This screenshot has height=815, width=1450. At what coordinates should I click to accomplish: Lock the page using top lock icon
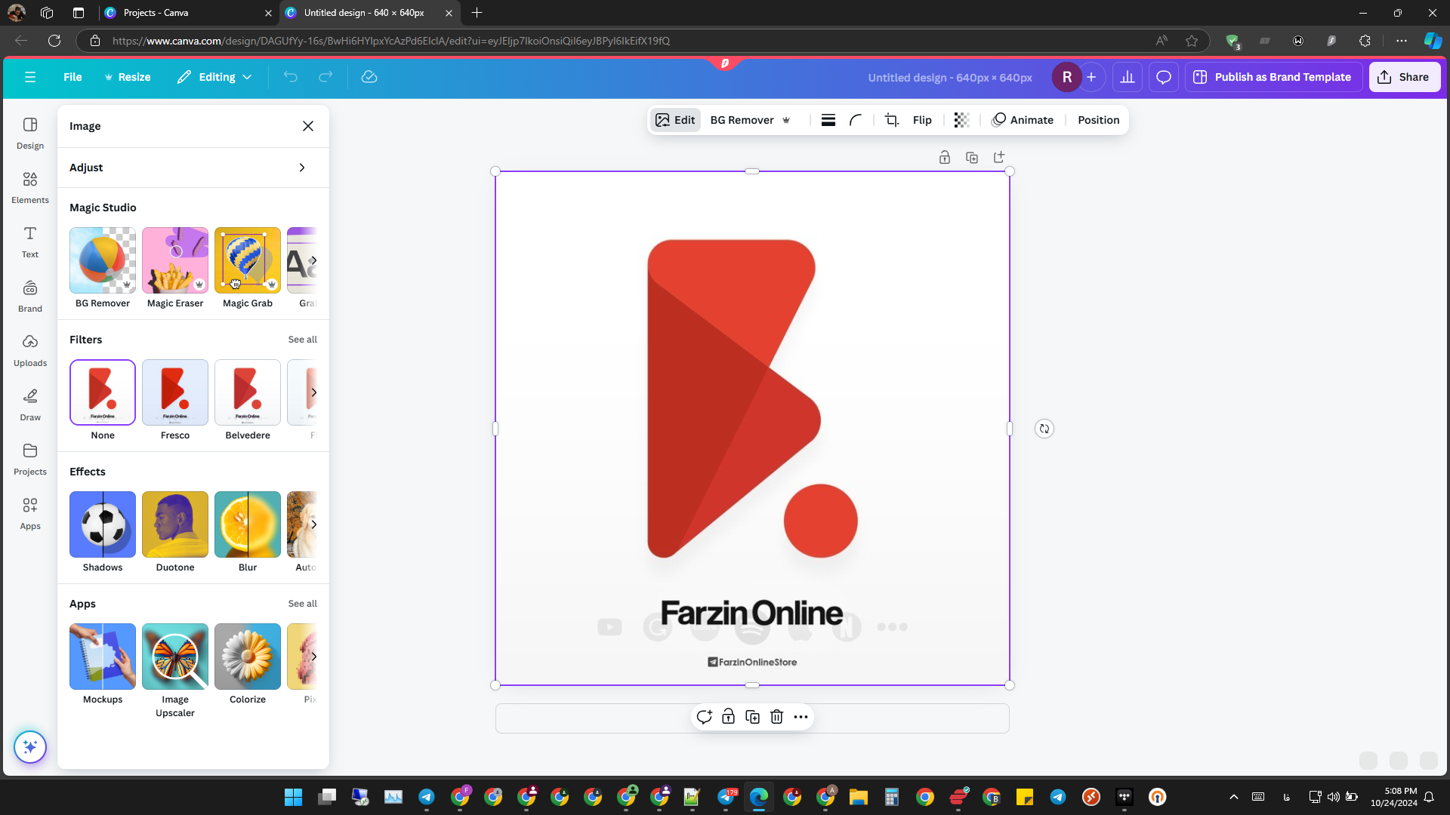click(945, 157)
